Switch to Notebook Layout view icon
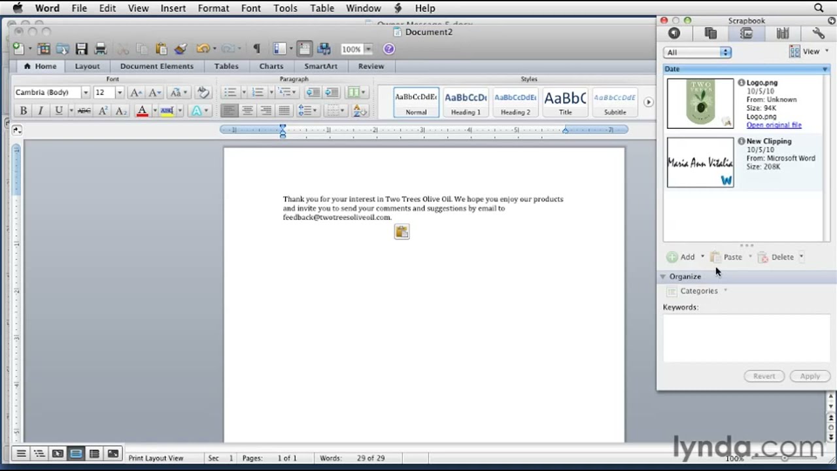The image size is (837, 471). [94, 453]
